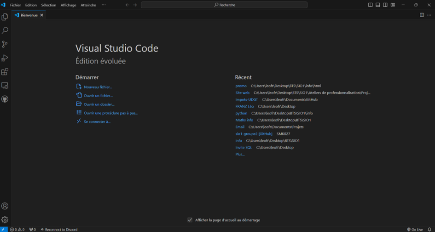The image size is (435, 232).
Task: Select the Bienvenue tab
Action: pos(29,15)
